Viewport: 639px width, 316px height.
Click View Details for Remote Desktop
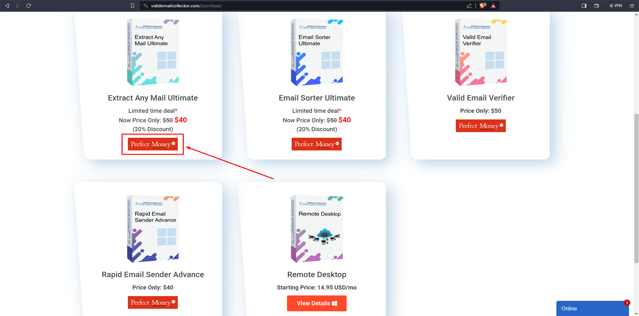click(x=317, y=303)
